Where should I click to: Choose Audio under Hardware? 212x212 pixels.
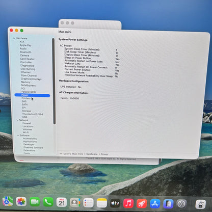tap(23, 48)
